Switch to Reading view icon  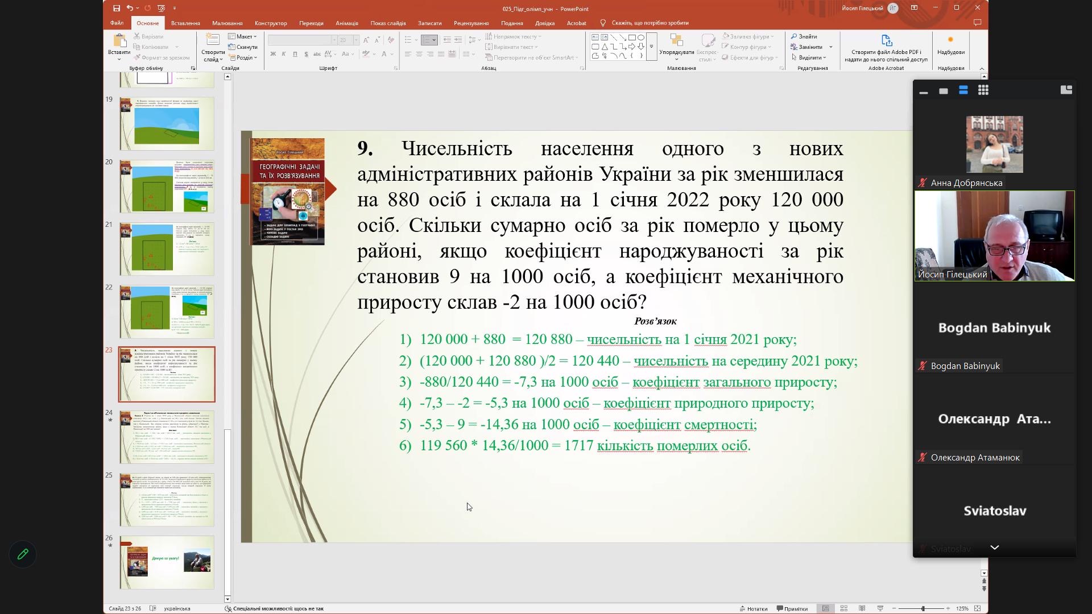(862, 608)
